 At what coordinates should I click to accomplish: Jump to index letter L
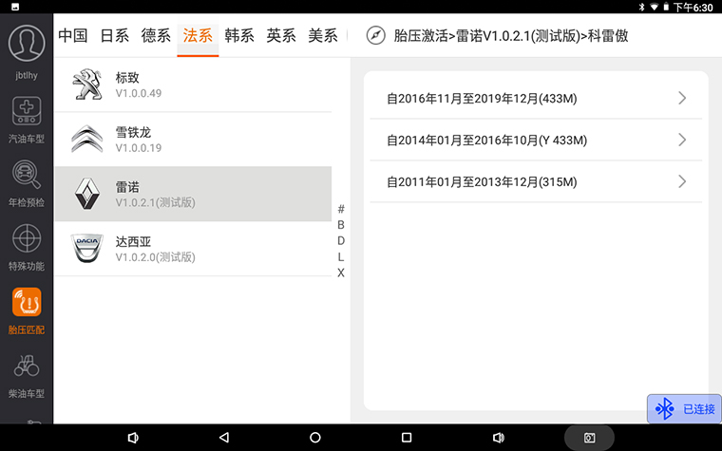click(x=341, y=256)
